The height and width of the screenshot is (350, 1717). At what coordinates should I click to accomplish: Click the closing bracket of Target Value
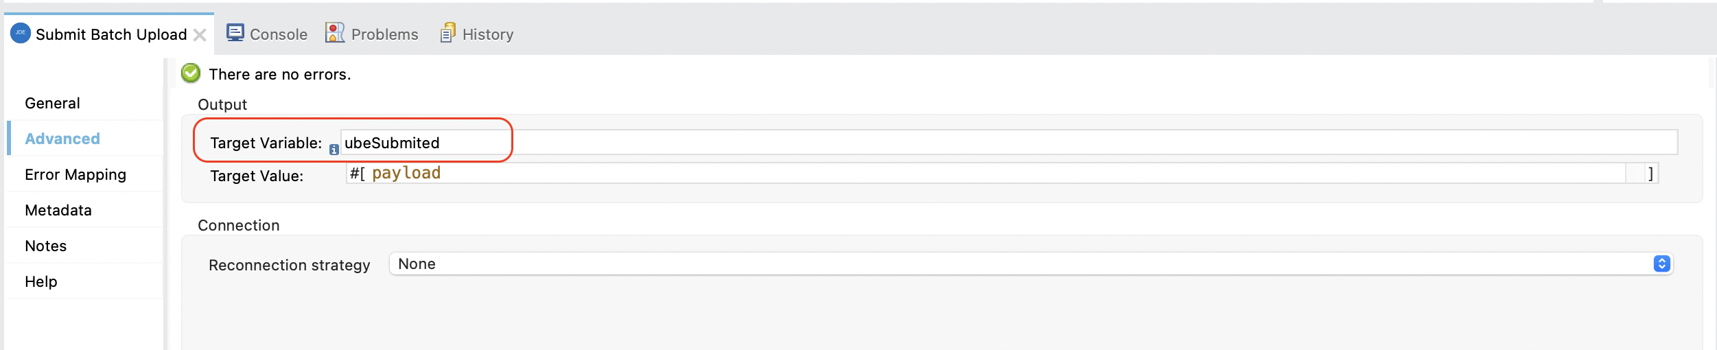(x=1651, y=174)
